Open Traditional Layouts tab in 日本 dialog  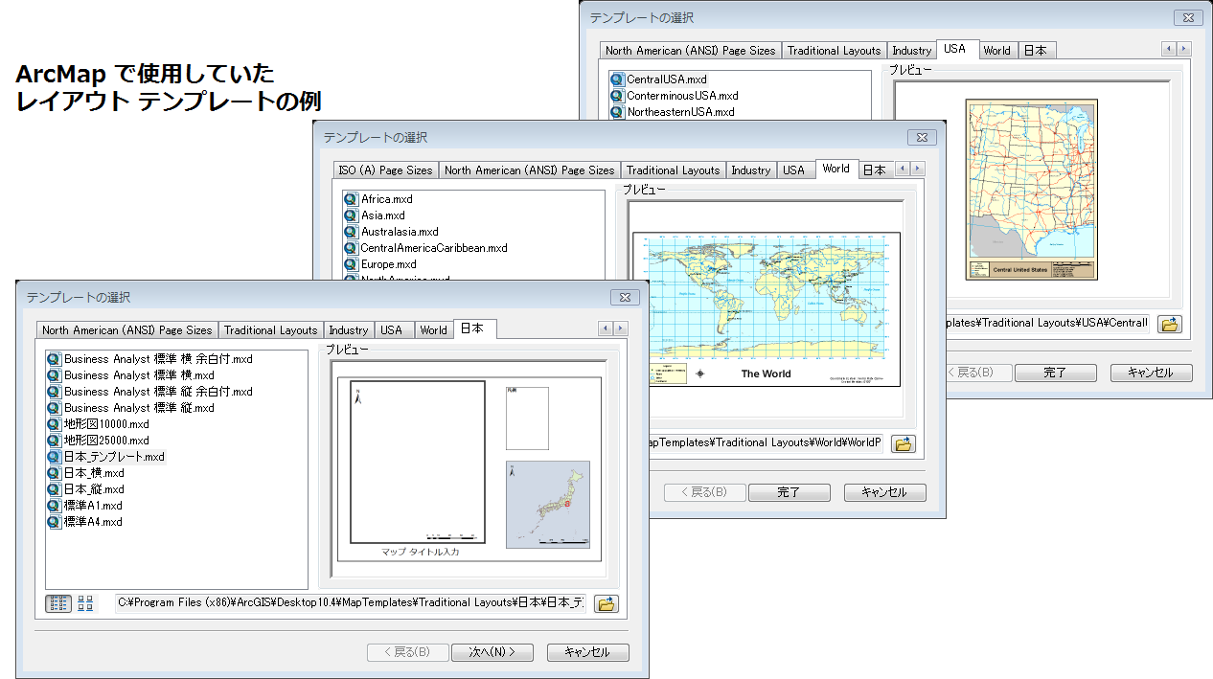pyautogui.click(x=270, y=330)
